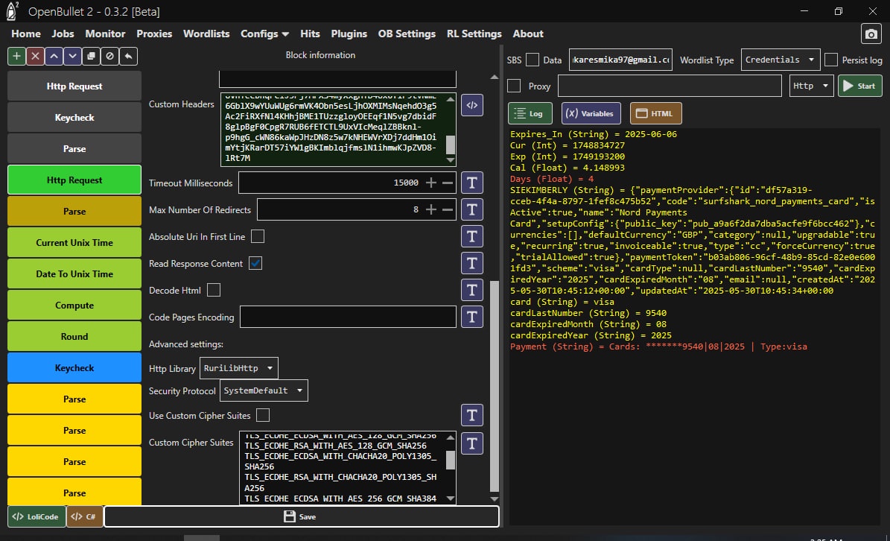The width and height of the screenshot is (890, 541).
Task: Open RL Settings
Action: click(474, 34)
